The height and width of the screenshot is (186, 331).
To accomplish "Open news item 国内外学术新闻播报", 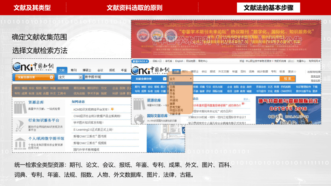I will [x=86, y=149].
